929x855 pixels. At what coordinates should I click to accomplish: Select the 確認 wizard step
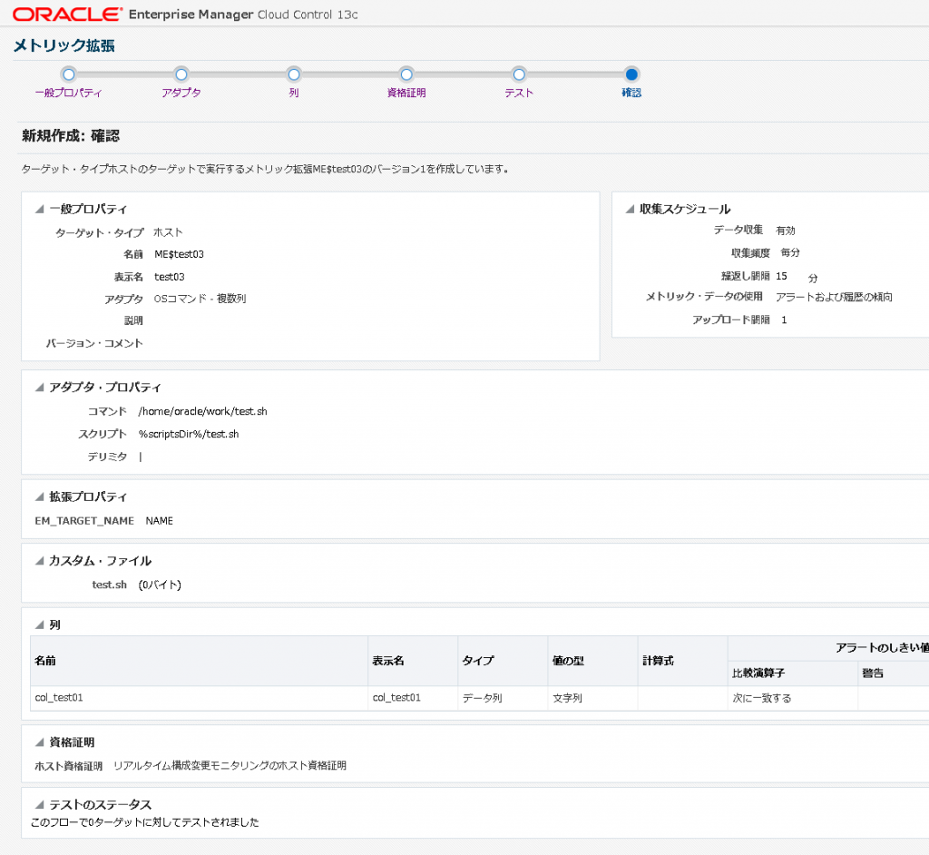point(631,93)
